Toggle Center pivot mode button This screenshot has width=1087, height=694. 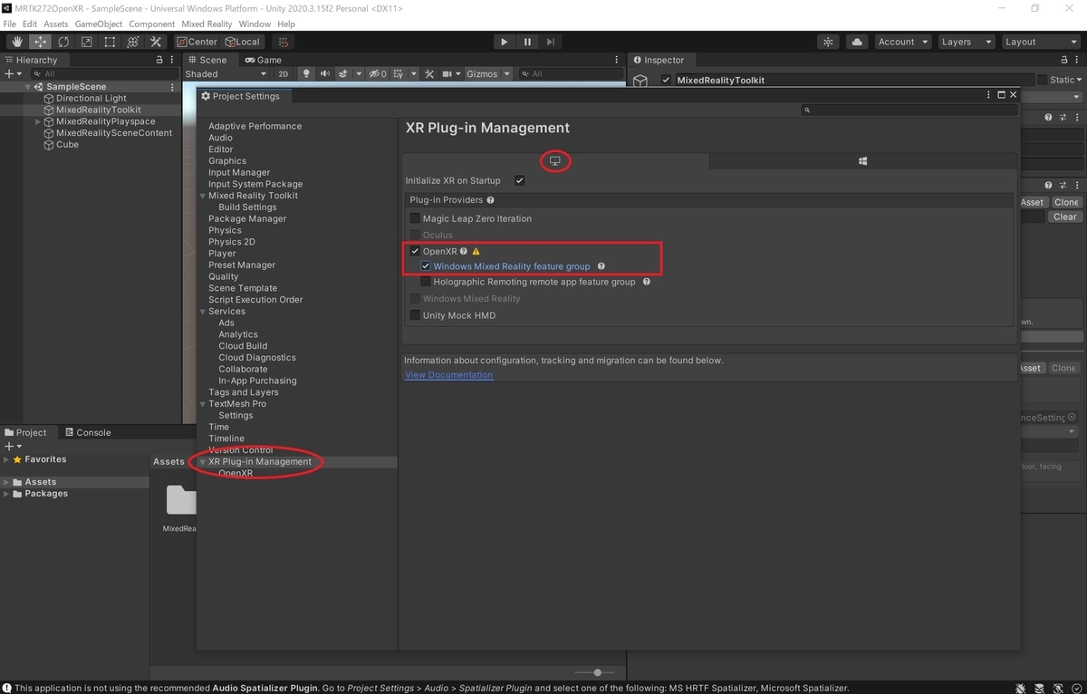pos(197,42)
